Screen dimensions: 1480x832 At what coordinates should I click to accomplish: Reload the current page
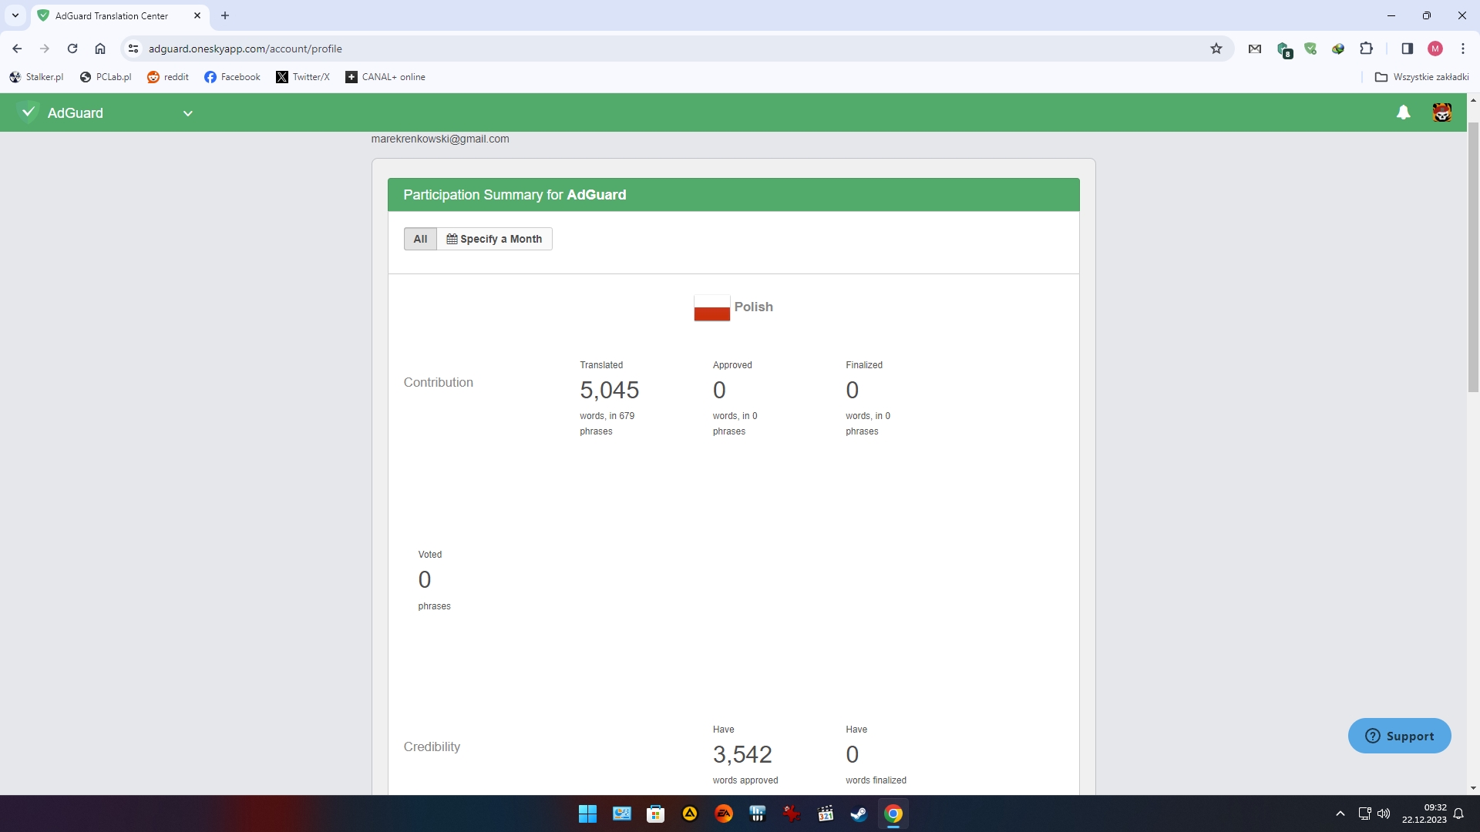(x=72, y=49)
